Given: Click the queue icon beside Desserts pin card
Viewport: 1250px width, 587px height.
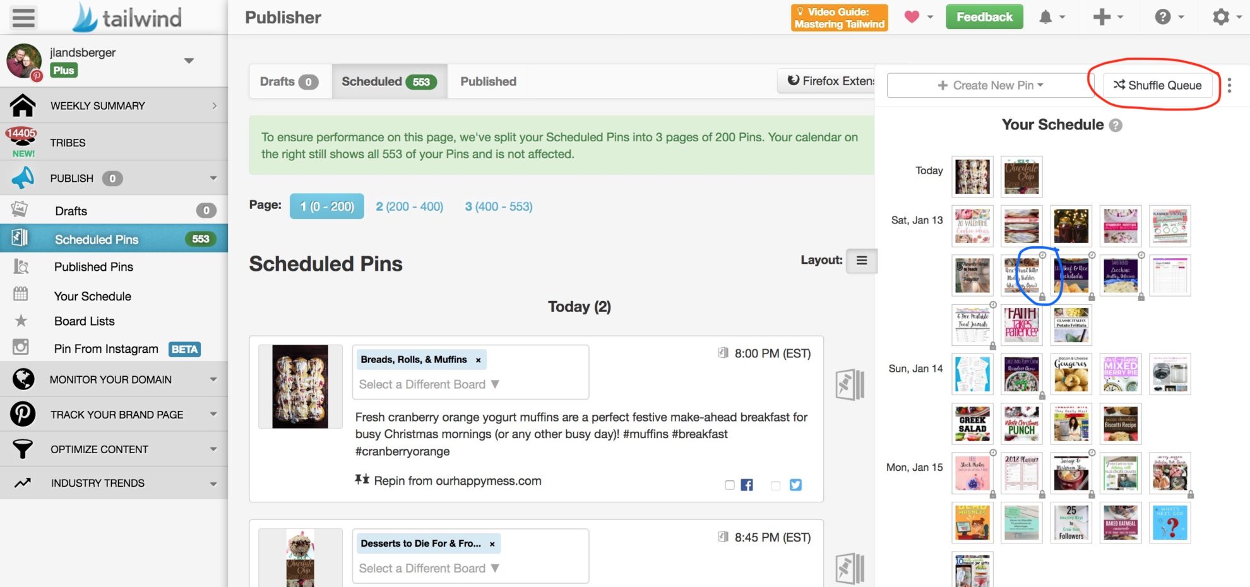Looking at the screenshot, I should coord(850,568).
